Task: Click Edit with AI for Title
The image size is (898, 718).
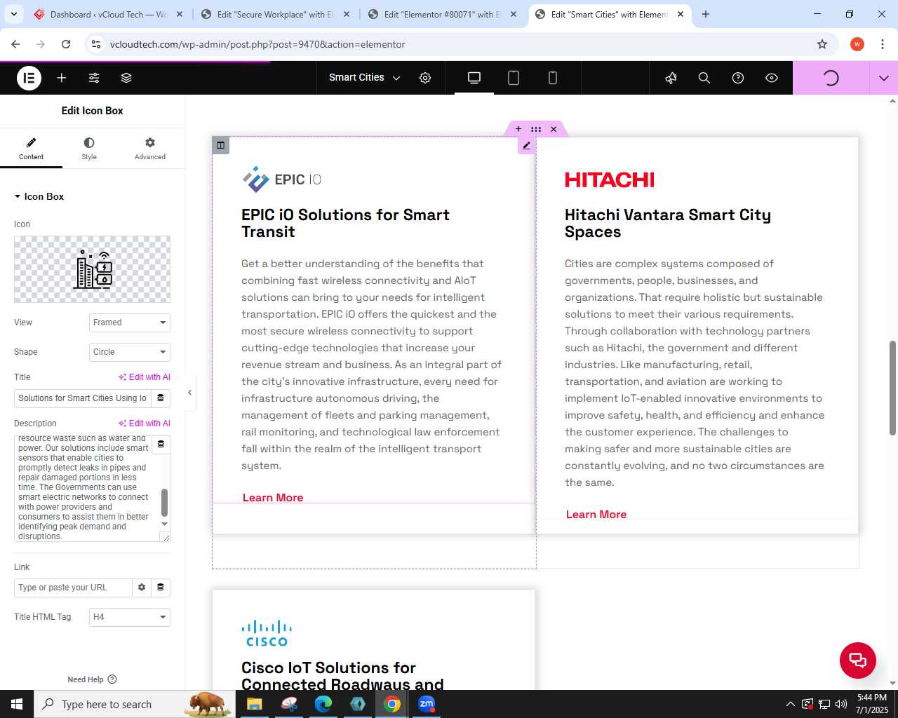Action: point(145,377)
